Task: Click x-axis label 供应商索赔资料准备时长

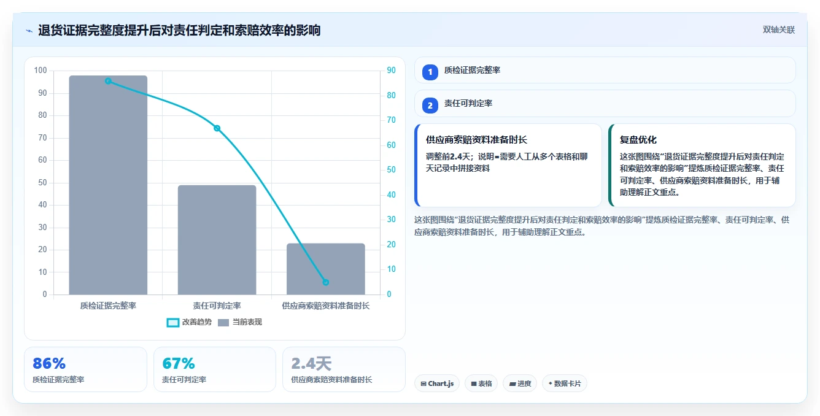Action: point(326,305)
